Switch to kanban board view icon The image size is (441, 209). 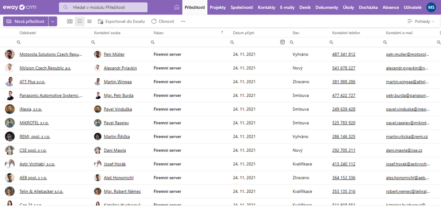pos(70,21)
